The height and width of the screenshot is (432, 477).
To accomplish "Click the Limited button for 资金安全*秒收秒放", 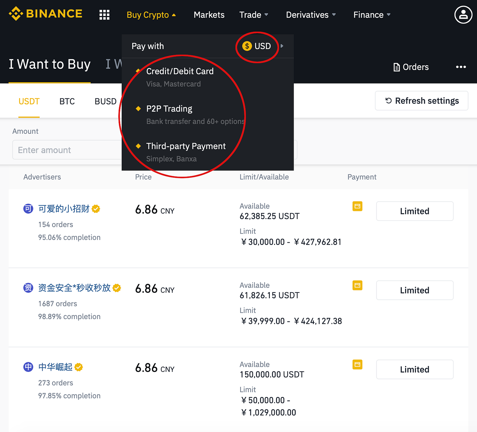I will pyautogui.click(x=415, y=290).
